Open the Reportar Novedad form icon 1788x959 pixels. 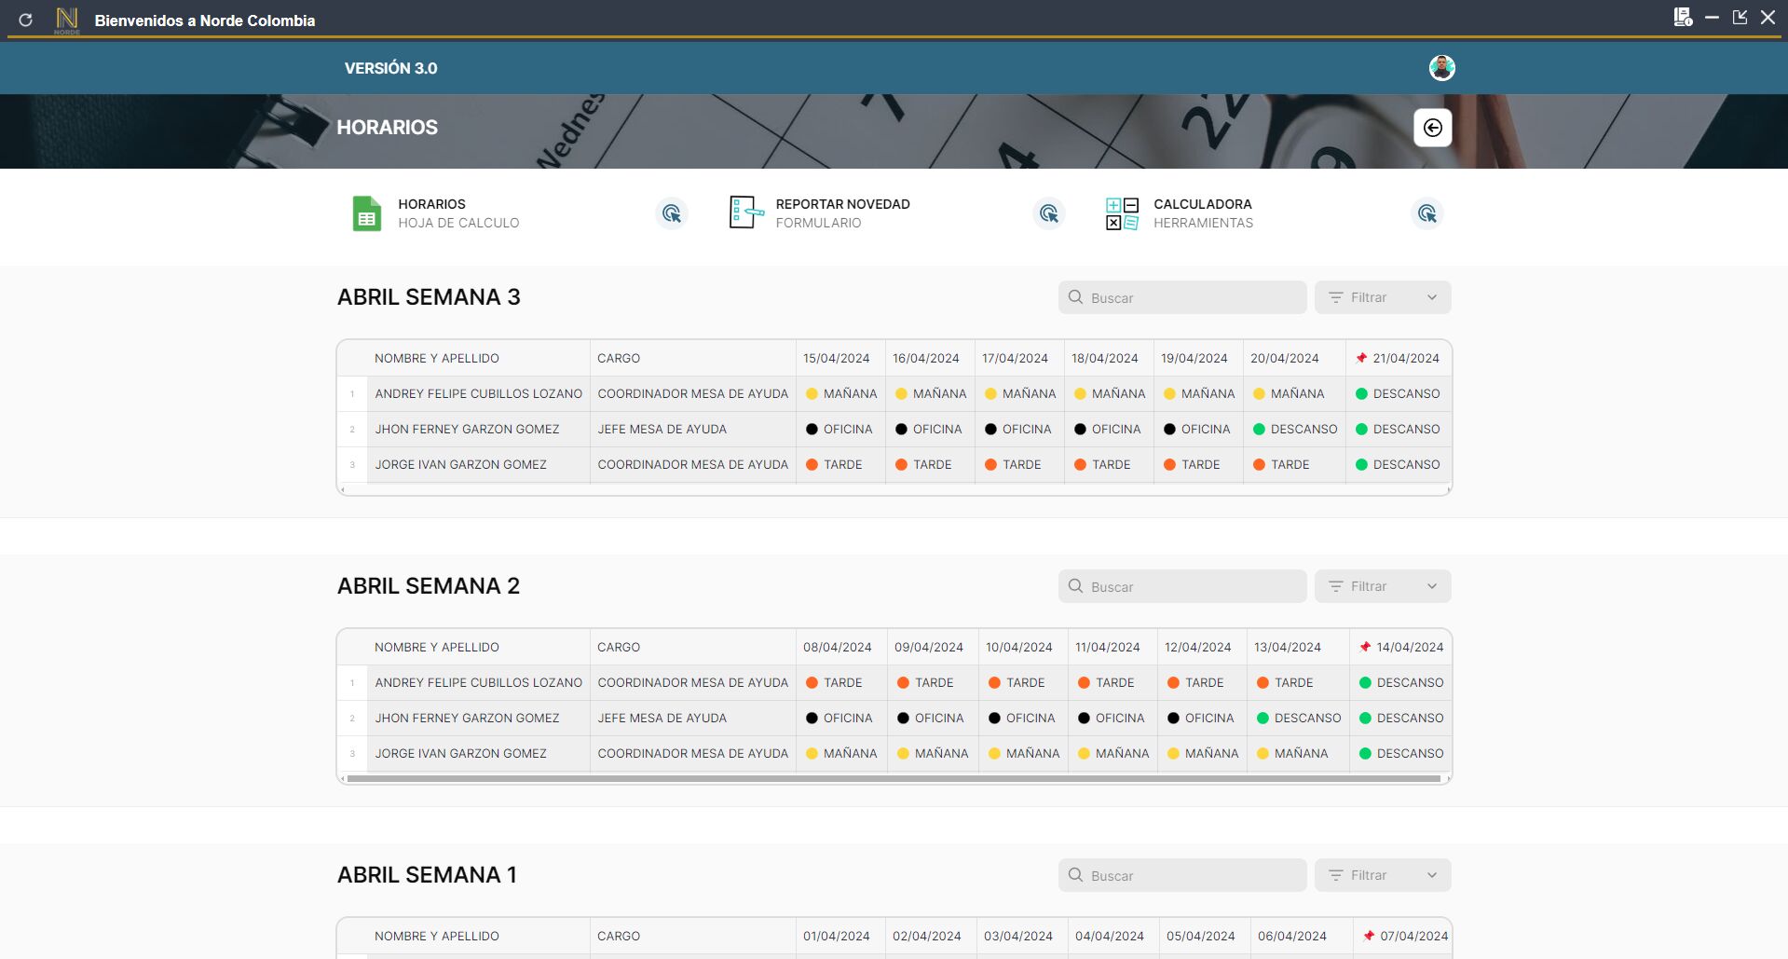click(746, 213)
